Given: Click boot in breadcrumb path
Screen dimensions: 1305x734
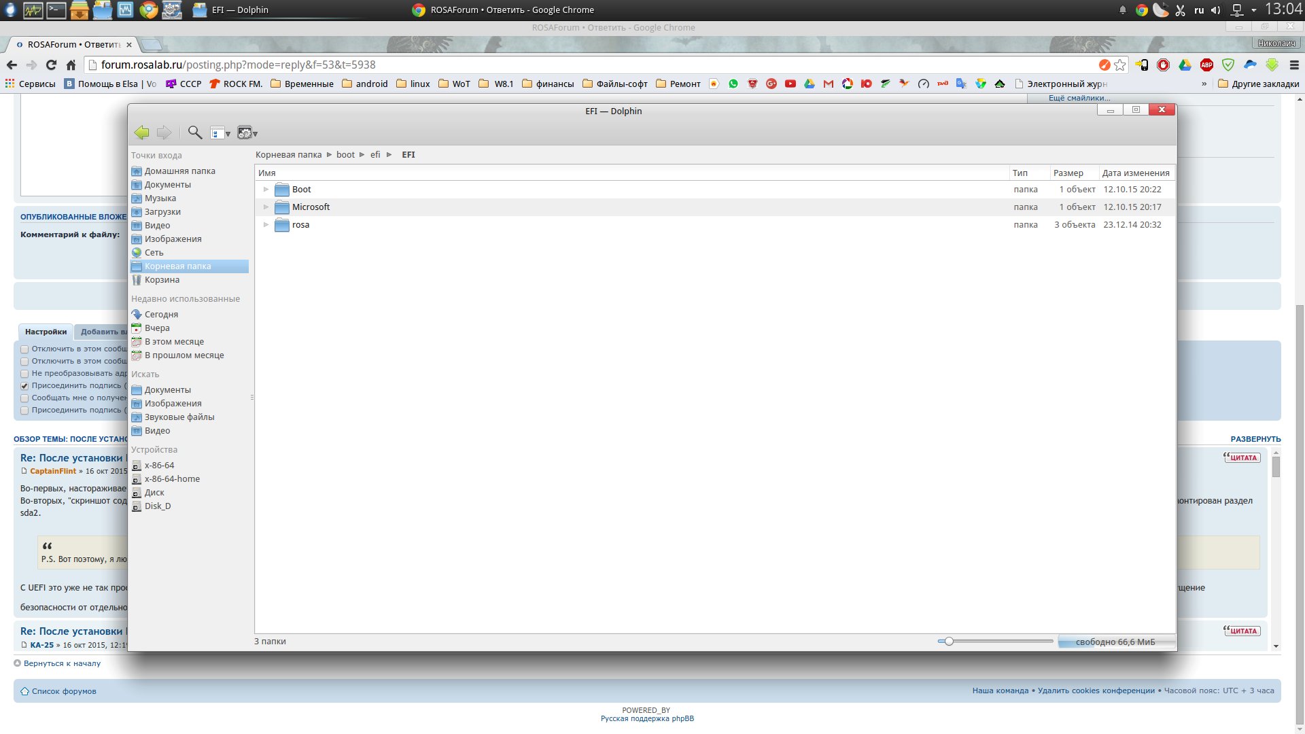Looking at the screenshot, I should [345, 155].
